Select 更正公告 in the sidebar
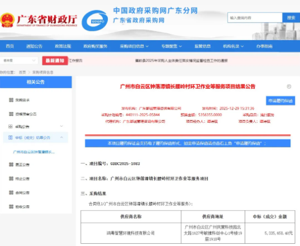The image size is (300, 246). tap(23, 165)
